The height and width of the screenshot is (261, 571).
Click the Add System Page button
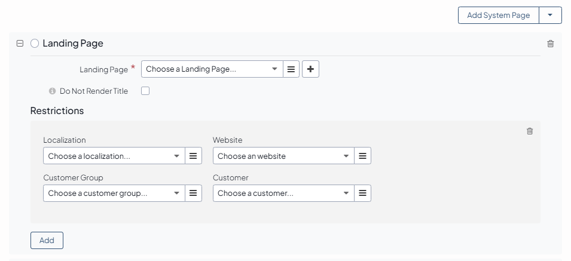pos(498,16)
